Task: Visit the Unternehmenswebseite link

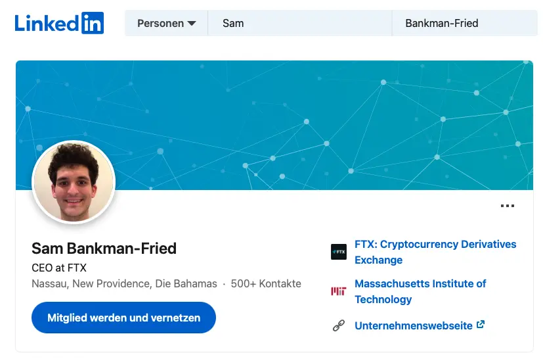Action: [414, 325]
